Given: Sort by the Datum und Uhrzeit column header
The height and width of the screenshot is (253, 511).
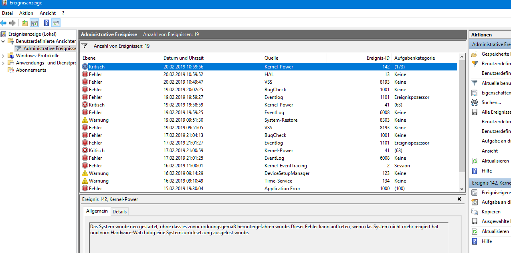Looking at the screenshot, I should [211, 58].
